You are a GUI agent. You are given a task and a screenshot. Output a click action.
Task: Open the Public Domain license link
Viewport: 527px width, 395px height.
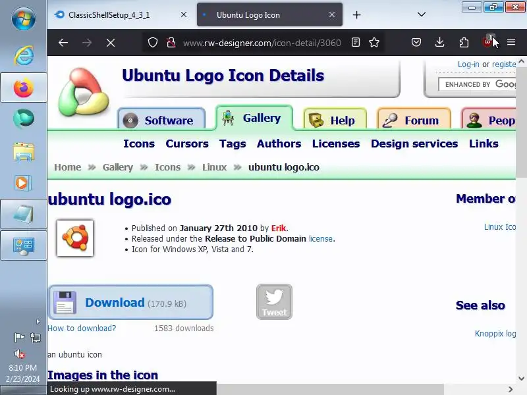[x=321, y=239]
